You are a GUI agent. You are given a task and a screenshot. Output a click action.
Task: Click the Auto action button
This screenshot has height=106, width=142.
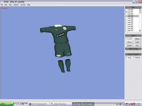pos(137,45)
